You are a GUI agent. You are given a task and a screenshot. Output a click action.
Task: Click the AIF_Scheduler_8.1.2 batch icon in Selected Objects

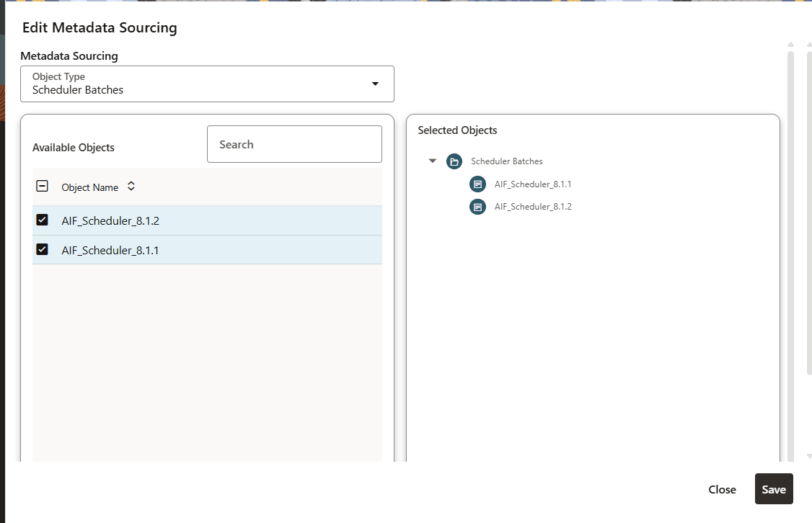[x=477, y=207]
